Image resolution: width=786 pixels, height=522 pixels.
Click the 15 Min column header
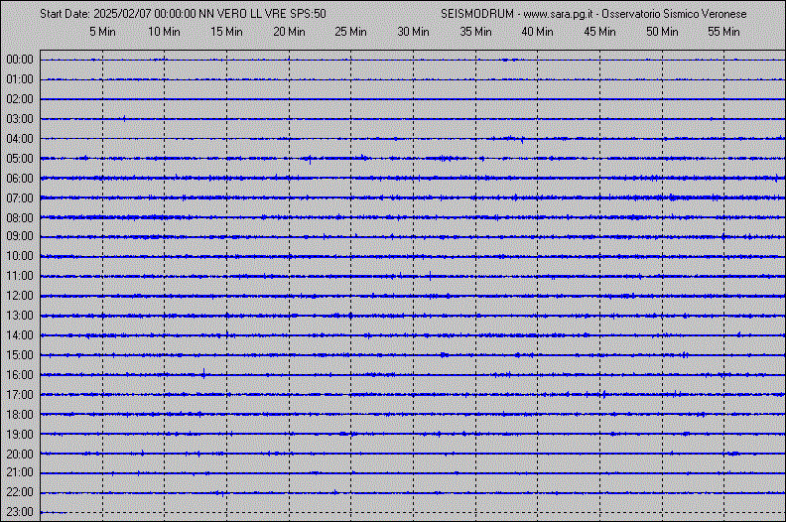click(x=226, y=32)
